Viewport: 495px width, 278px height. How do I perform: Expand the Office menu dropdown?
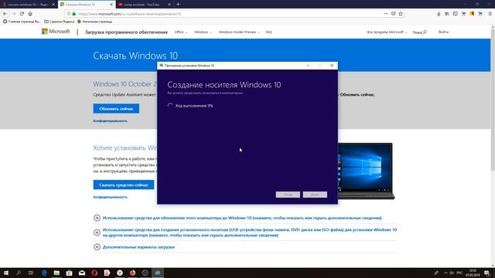181,32
